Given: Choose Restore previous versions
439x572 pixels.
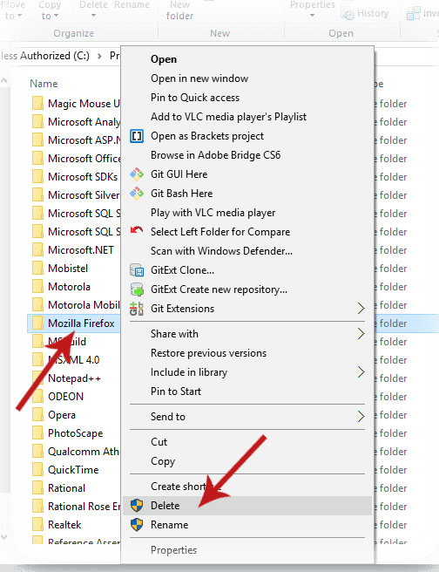Looking at the screenshot, I should 208,353.
